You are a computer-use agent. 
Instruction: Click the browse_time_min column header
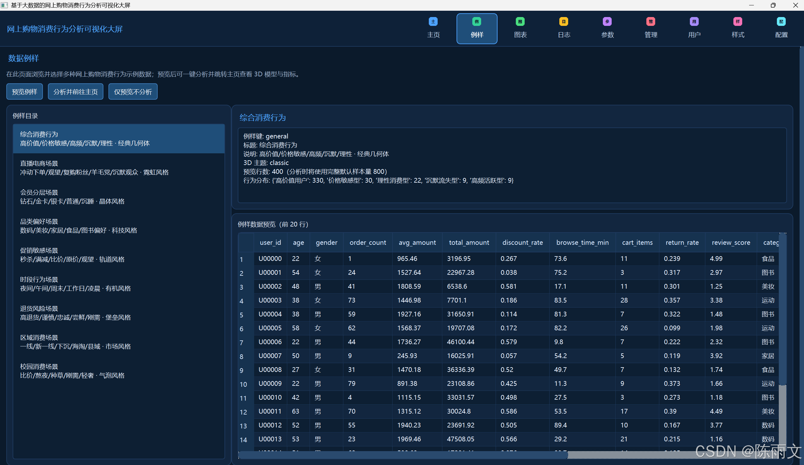tap(583, 243)
